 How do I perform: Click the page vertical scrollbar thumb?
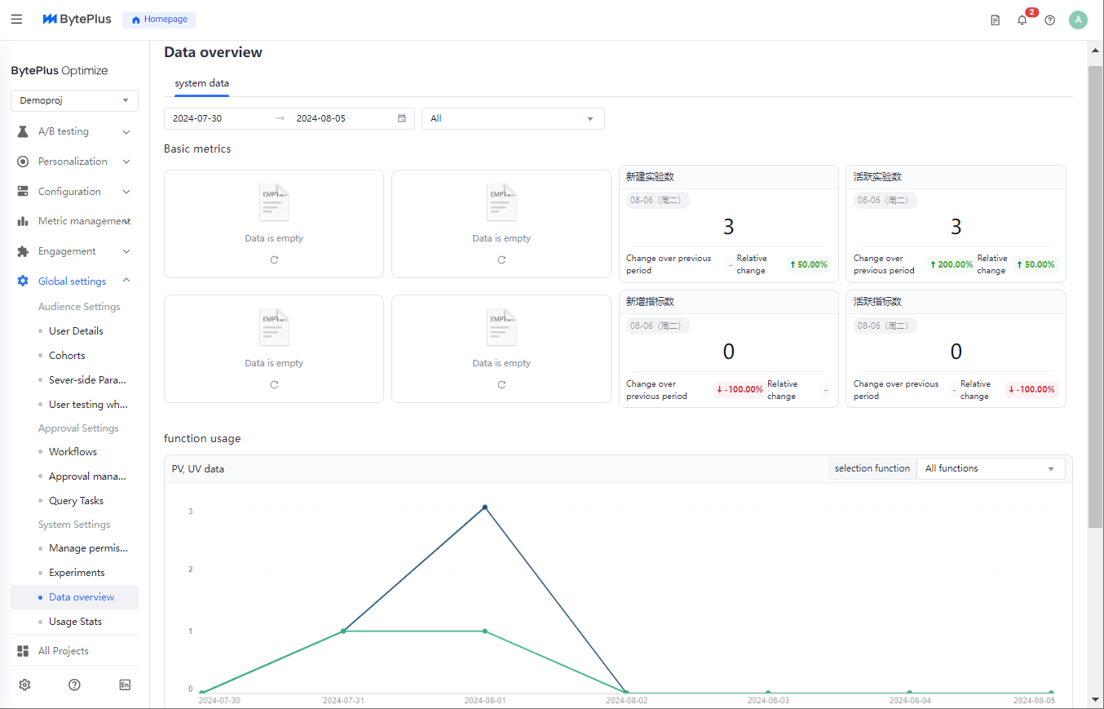(1096, 295)
